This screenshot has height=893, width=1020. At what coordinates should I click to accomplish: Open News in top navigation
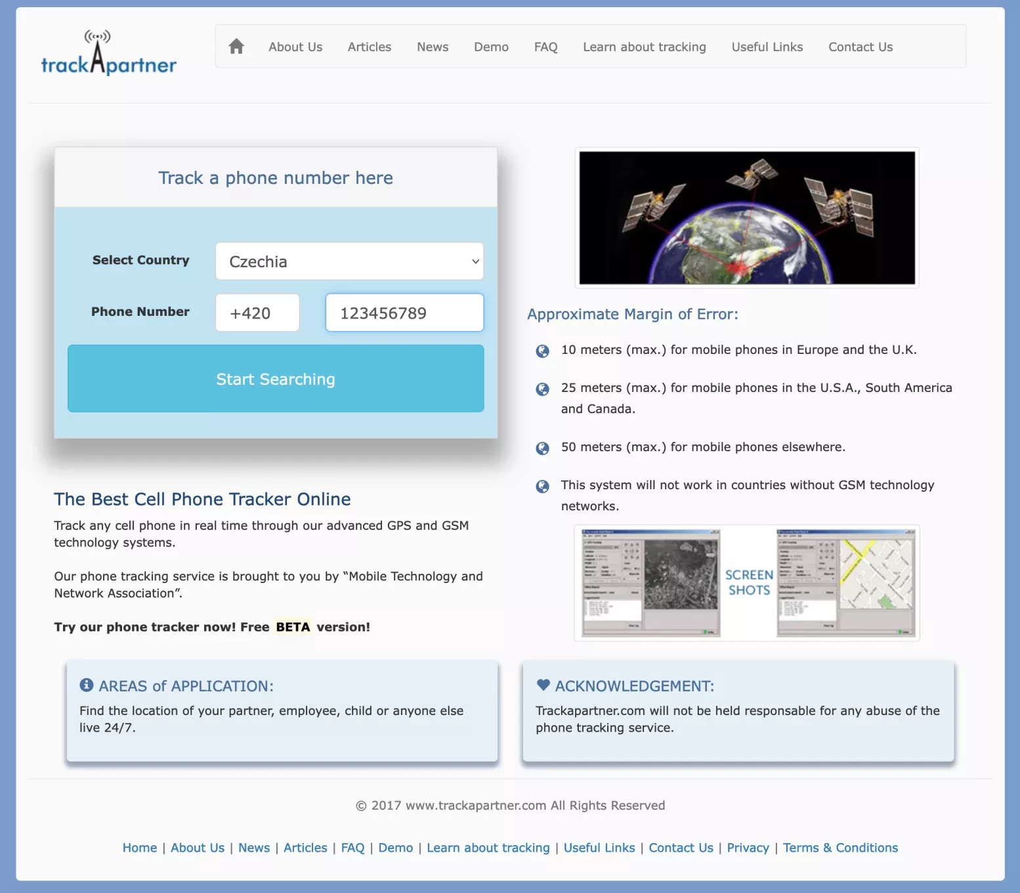(x=433, y=47)
